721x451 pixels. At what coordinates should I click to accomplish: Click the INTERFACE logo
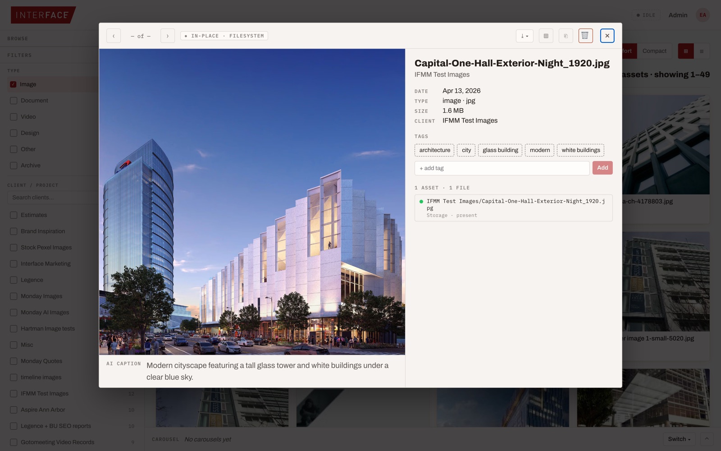[x=43, y=15]
